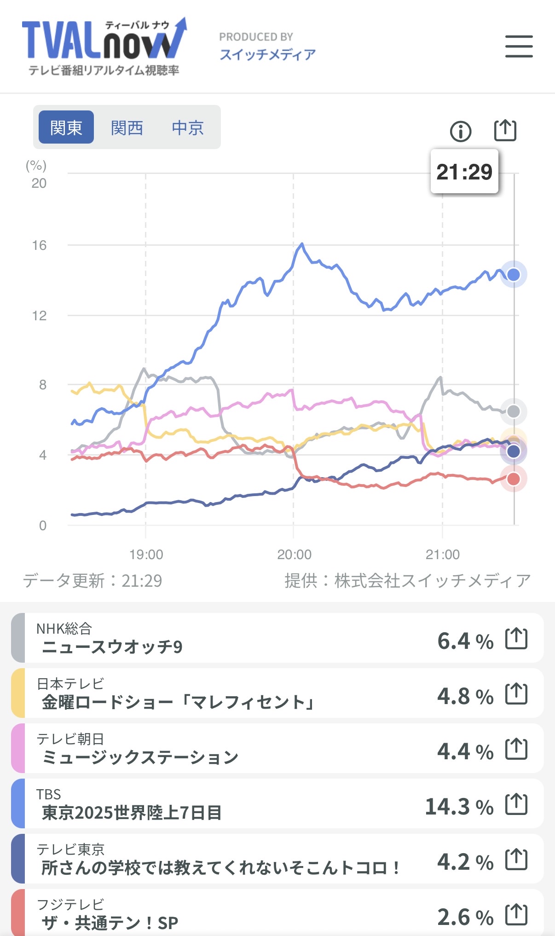Switch to the 中京 region tab
This screenshot has height=936, width=555.
click(x=188, y=127)
